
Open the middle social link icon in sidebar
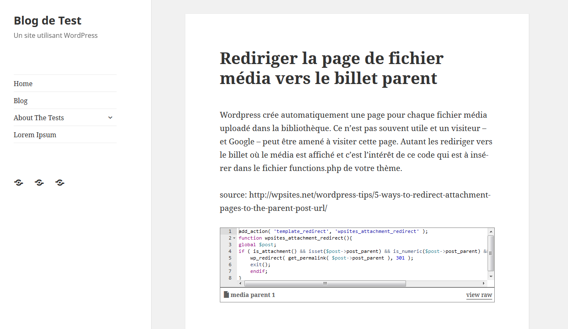point(40,183)
